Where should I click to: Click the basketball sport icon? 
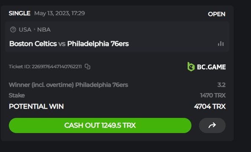[x=13, y=29]
